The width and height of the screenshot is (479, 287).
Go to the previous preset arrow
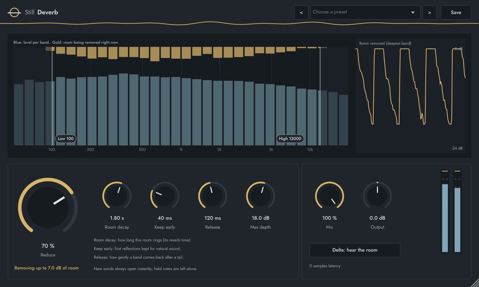pyautogui.click(x=301, y=12)
